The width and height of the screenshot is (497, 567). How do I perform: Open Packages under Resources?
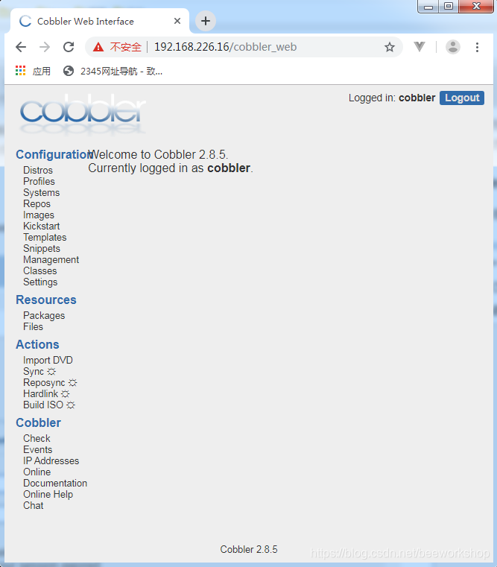[44, 316]
